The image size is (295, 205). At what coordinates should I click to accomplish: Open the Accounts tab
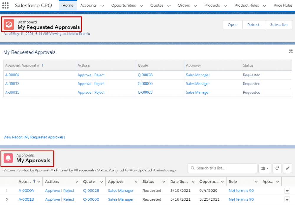pos(88,6)
